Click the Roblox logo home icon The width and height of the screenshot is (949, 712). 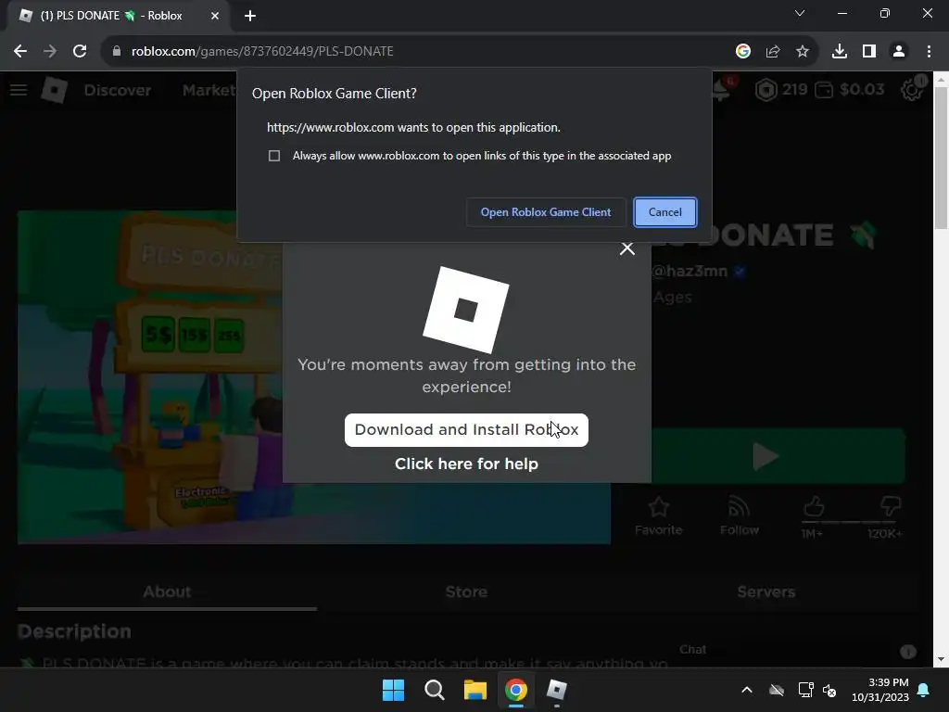pos(55,90)
